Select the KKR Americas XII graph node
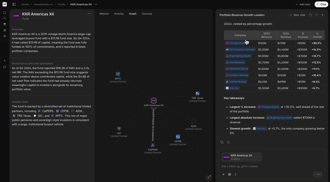Image resolution: width=330 pixels, height=182 pixels. pos(154,101)
